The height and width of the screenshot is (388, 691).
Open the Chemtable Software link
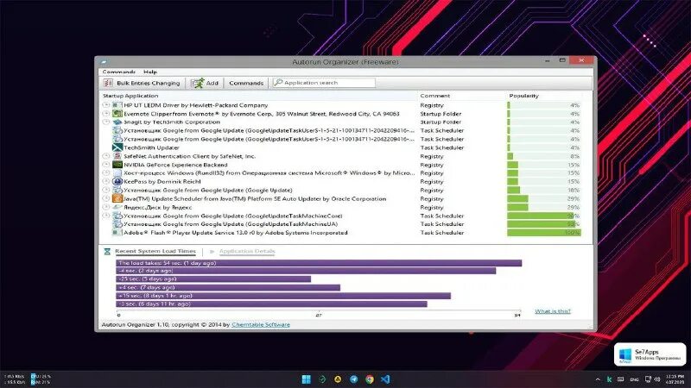pos(261,325)
